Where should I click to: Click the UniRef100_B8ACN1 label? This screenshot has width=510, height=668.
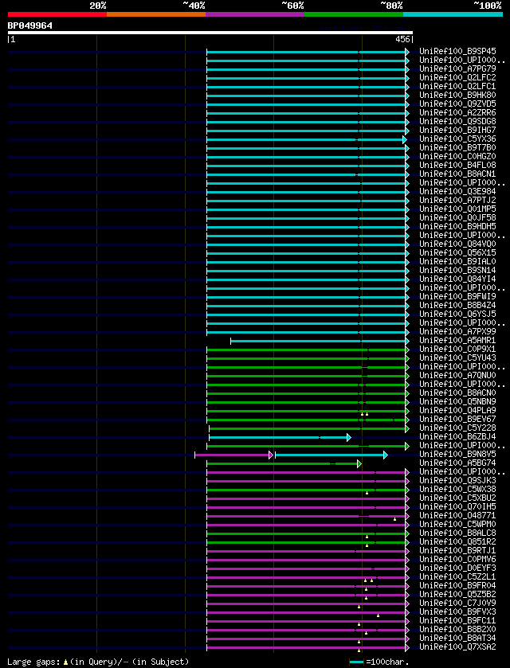coord(457,174)
